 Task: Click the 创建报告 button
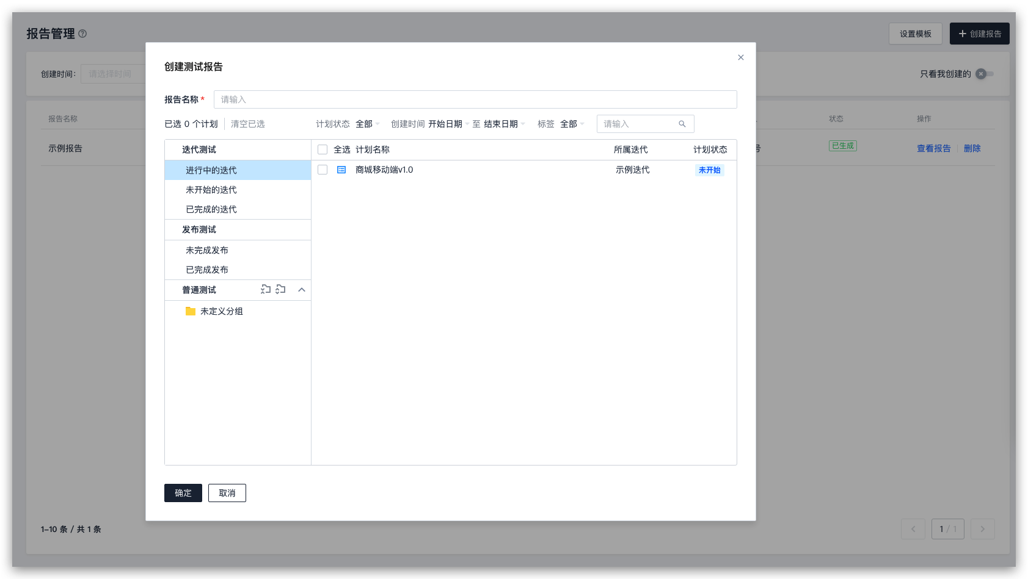point(980,34)
